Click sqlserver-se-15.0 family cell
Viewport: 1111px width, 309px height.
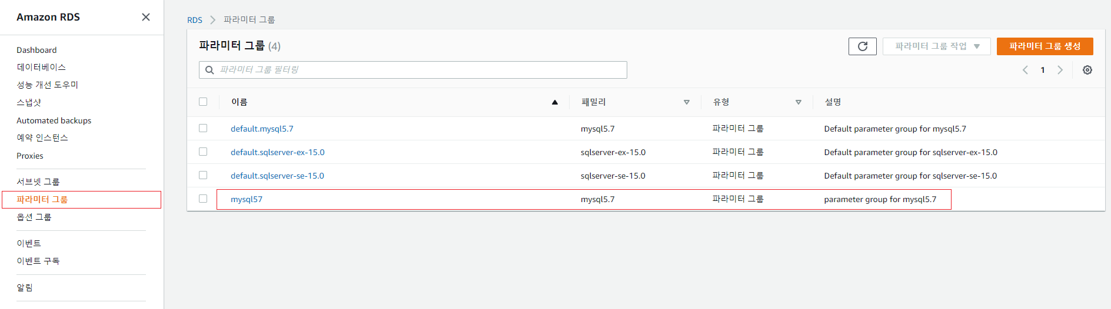(613, 176)
